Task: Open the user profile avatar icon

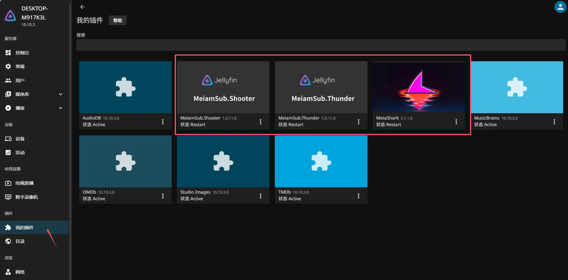Action: 560,7
